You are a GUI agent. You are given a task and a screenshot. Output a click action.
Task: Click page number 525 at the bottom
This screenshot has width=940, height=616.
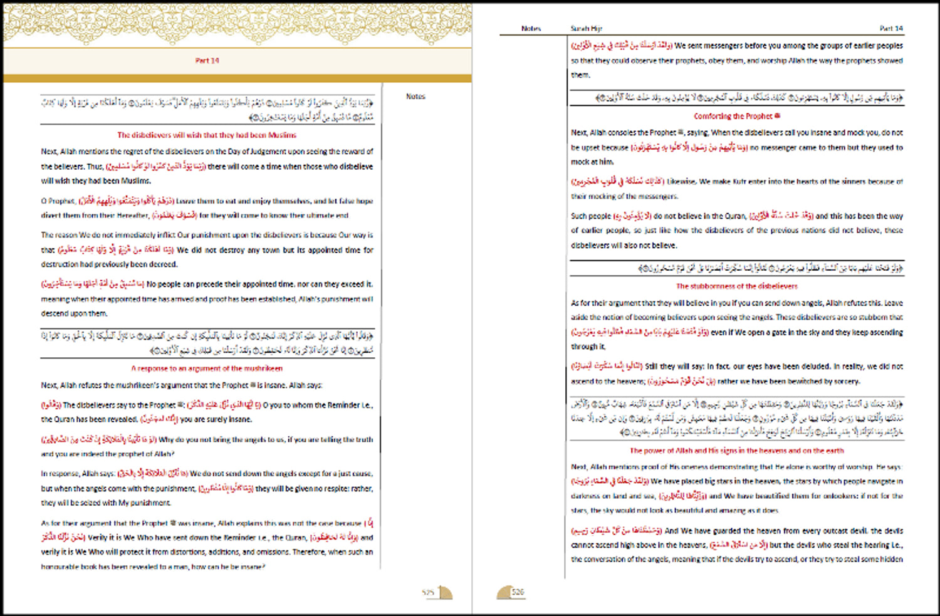[x=428, y=592]
